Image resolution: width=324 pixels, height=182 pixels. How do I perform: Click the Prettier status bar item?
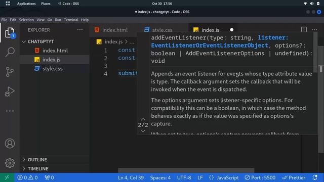(294, 177)
